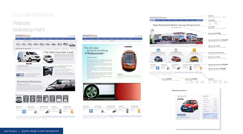Click the Home tab in Motor Group navigation

pyautogui.click(x=152, y=20)
